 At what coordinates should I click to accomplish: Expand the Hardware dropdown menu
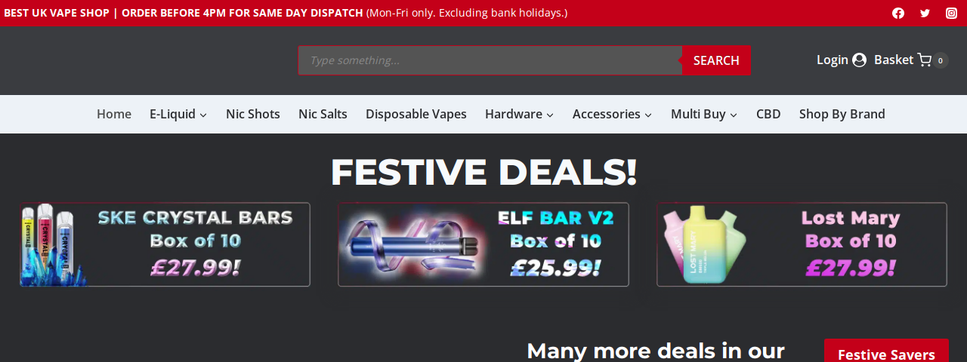[519, 114]
